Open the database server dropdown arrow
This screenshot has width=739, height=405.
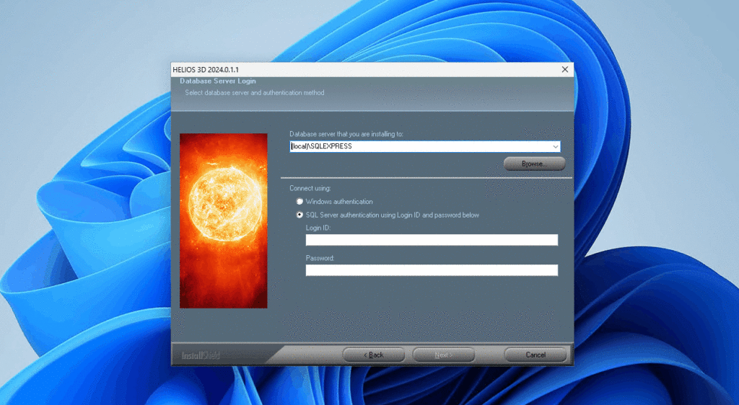[555, 147]
